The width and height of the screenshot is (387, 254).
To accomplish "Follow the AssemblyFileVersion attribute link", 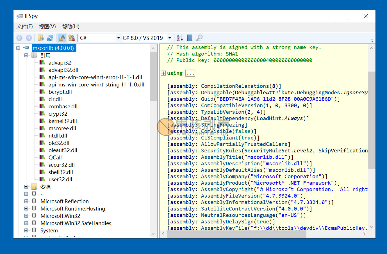I will pos(231,196).
